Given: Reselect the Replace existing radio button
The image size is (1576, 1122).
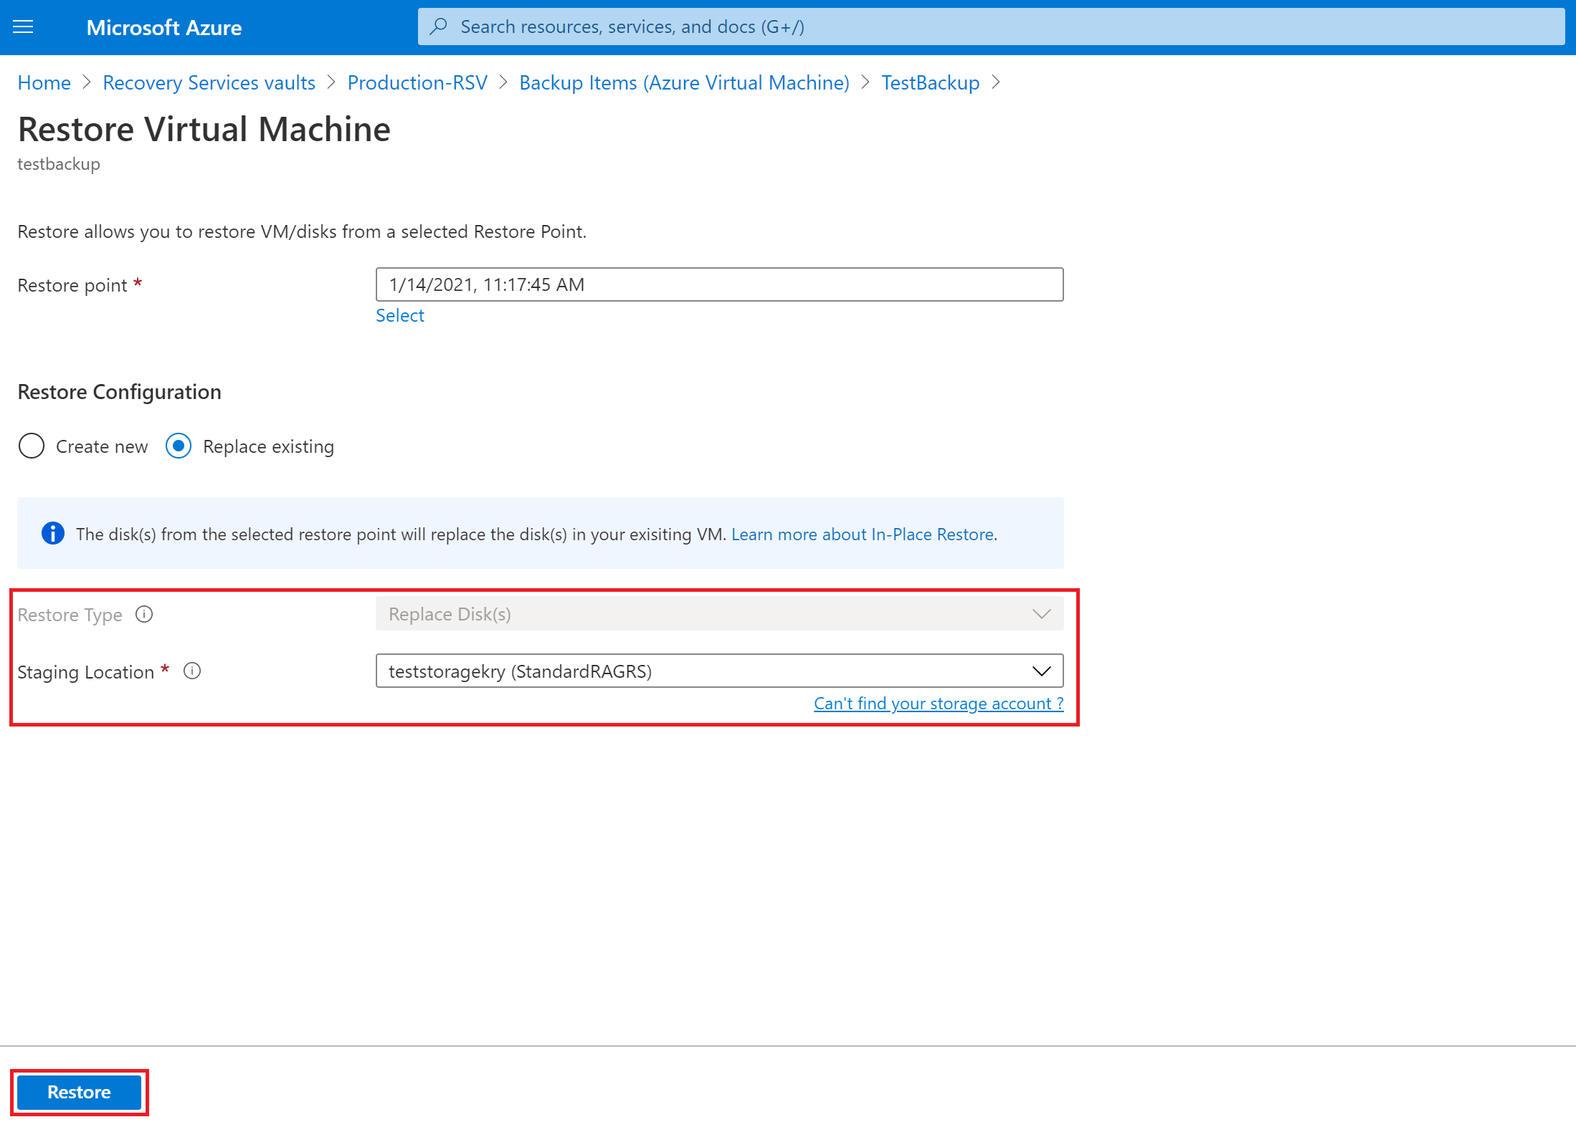Looking at the screenshot, I should pyautogui.click(x=178, y=446).
